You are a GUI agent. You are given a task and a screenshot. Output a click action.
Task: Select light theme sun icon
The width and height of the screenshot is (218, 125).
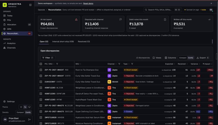tap(21, 107)
